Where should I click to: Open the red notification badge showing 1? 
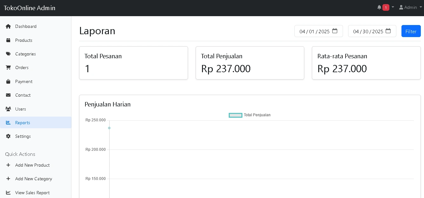click(386, 7)
